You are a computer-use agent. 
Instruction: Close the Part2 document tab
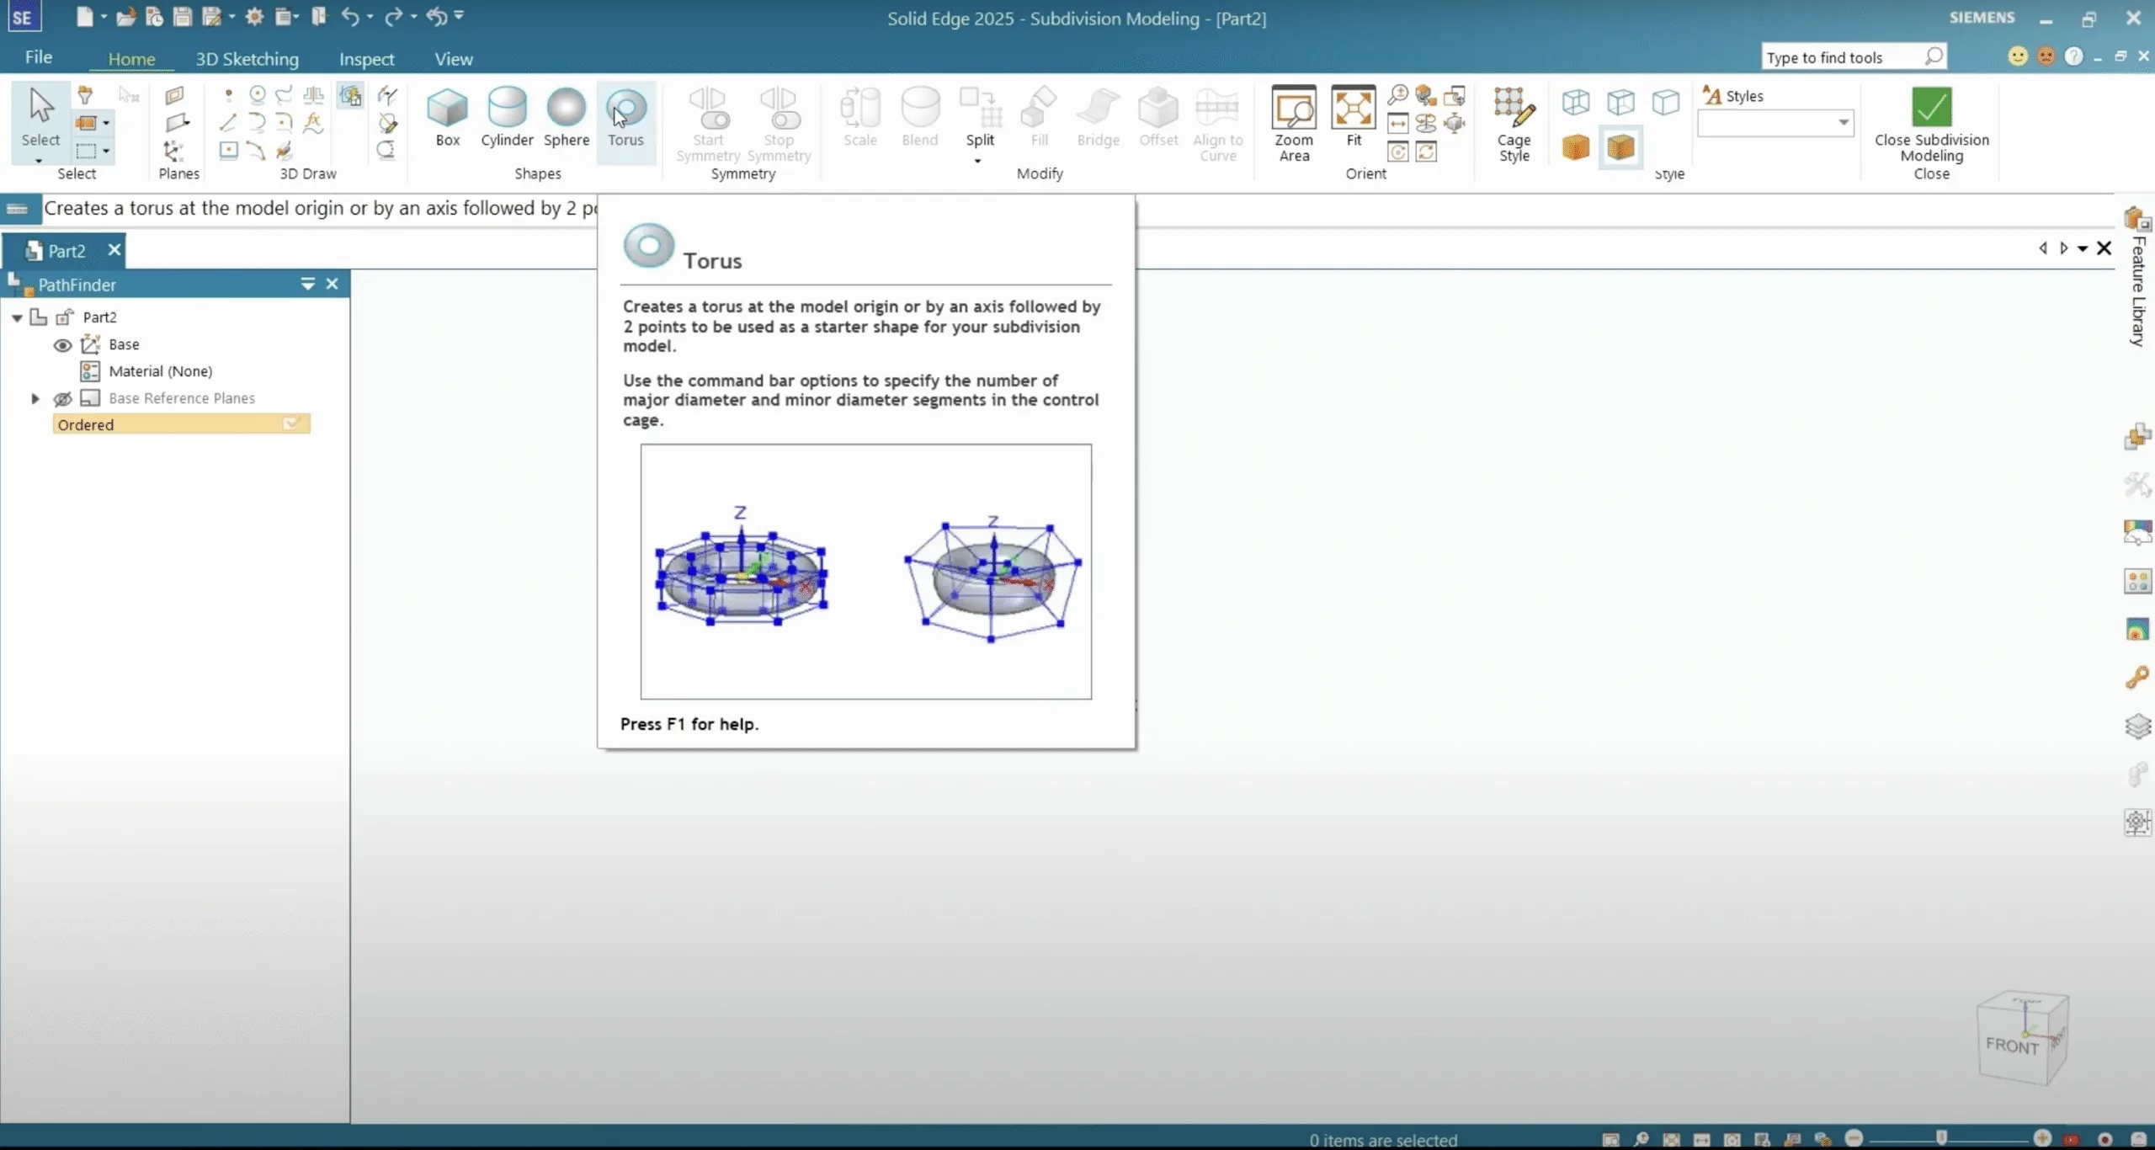coord(114,249)
